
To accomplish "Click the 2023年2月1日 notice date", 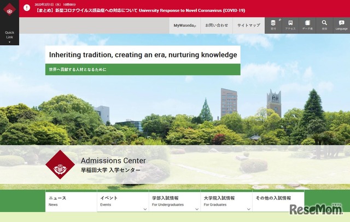I will point(55,4).
